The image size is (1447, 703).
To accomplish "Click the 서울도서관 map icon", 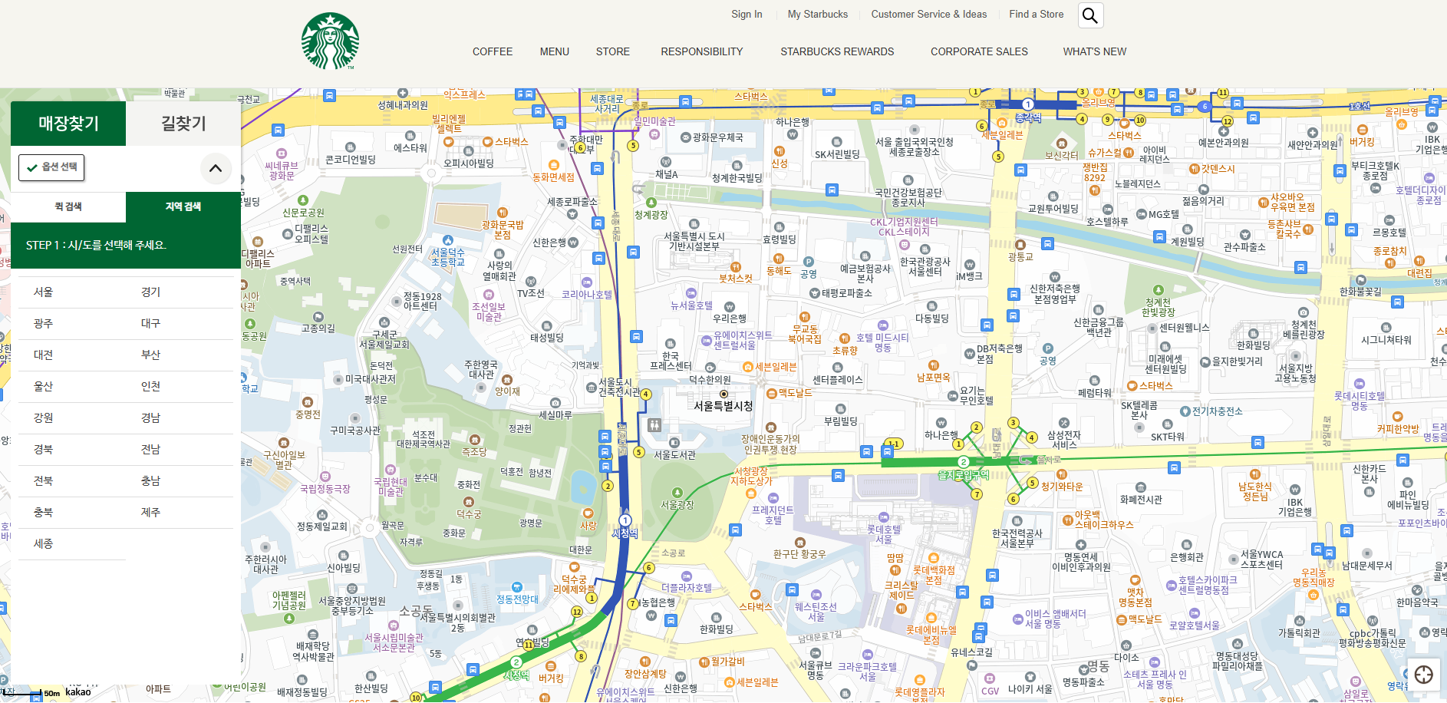I will 674,443.
